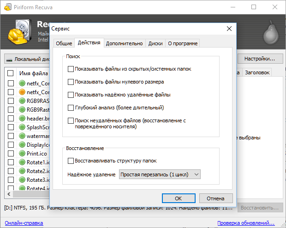
Task: Open the Диски tab
Action: pos(155,43)
